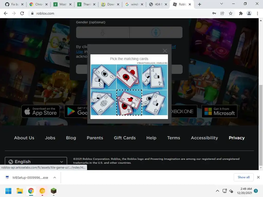Expand the MBSetup download options chevron
This screenshot has height=197, width=263.
[55, 178]
